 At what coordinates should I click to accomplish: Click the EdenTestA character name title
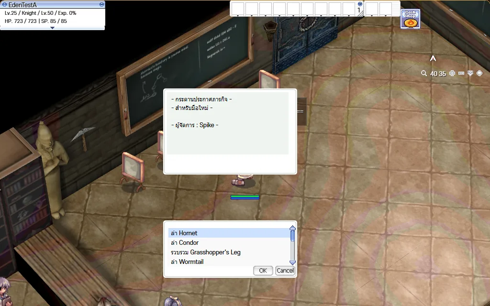pos(22,5)
